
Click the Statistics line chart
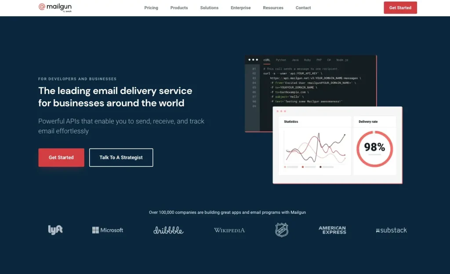(316, 148)
